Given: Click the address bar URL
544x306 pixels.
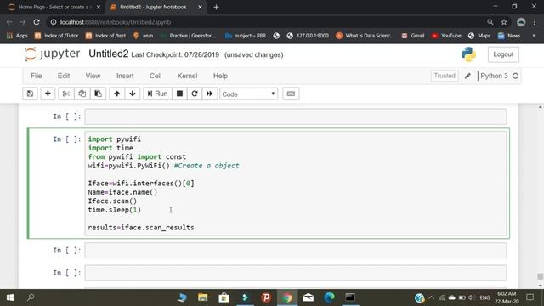Looking at the screenshot, I should point(116,22).
